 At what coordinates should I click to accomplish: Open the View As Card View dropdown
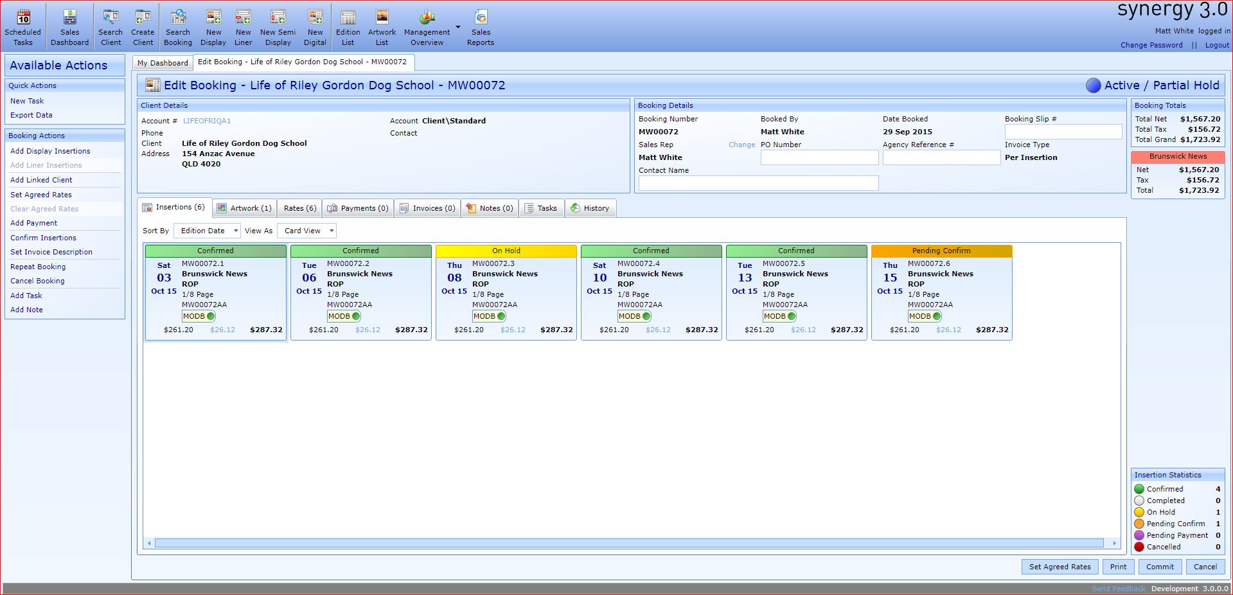point(332,231)
